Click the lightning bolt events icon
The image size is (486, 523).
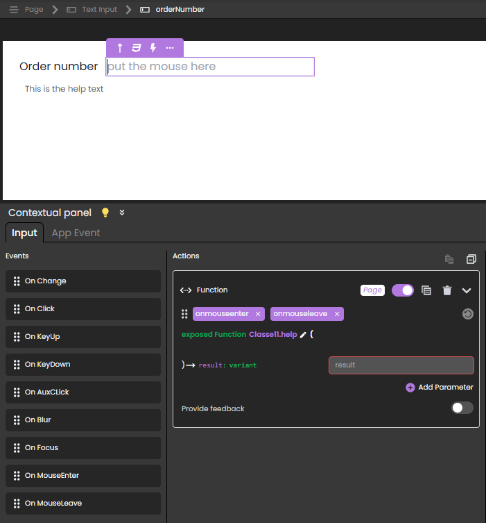tap(153, 48)
